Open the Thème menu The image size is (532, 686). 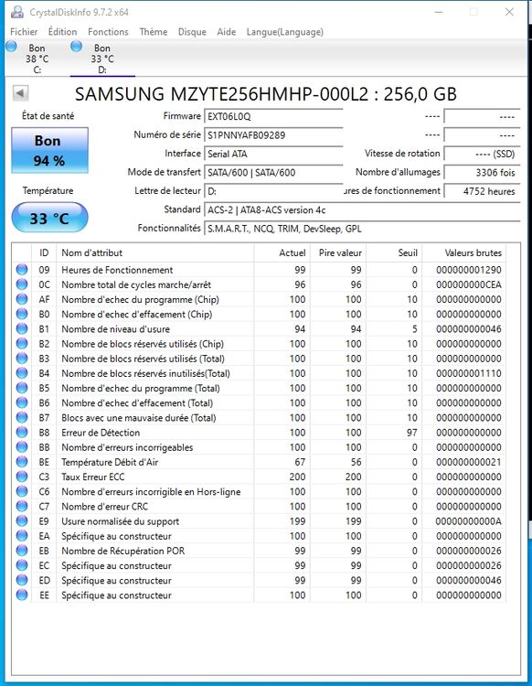153,32
